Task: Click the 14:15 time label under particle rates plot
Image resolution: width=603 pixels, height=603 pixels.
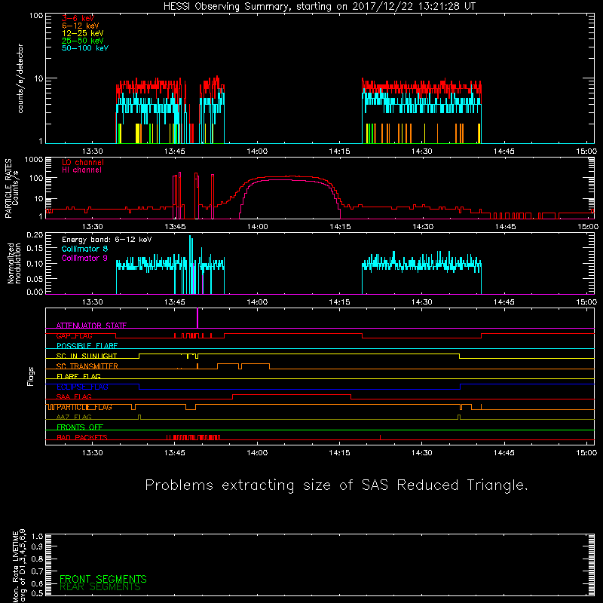Action: point(340,227)
